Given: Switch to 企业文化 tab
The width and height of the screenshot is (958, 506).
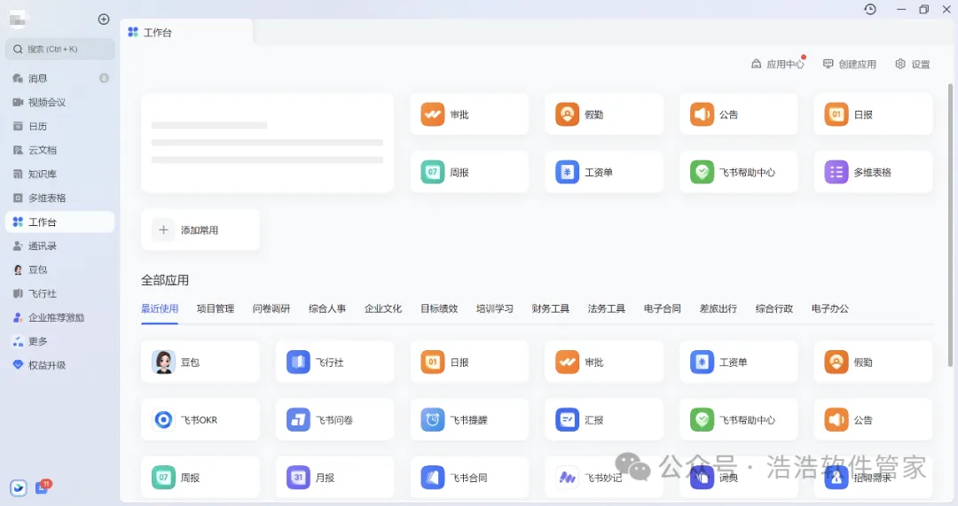Looking at the screenshot, I should coord(383,309).
